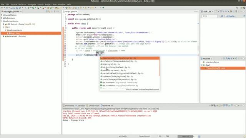
Task: Click the New file toolbar icon
Action: point(2,8)
